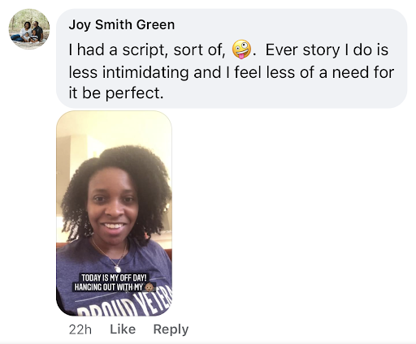The width and height of the screenshot is (416, 344).
Task: Click the baby emoji in photo caption
Action: 149,287
